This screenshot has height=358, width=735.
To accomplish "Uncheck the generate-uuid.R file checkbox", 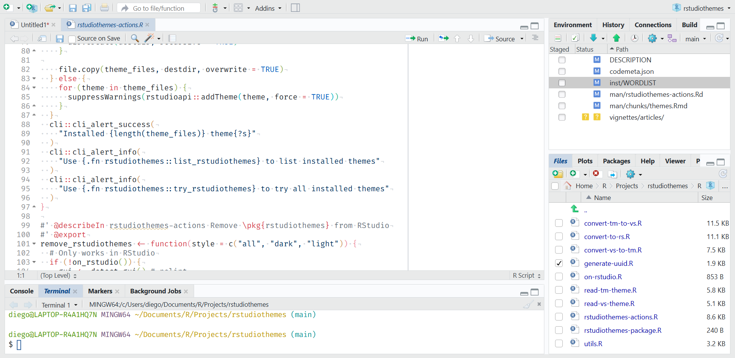I will [559, 263].
